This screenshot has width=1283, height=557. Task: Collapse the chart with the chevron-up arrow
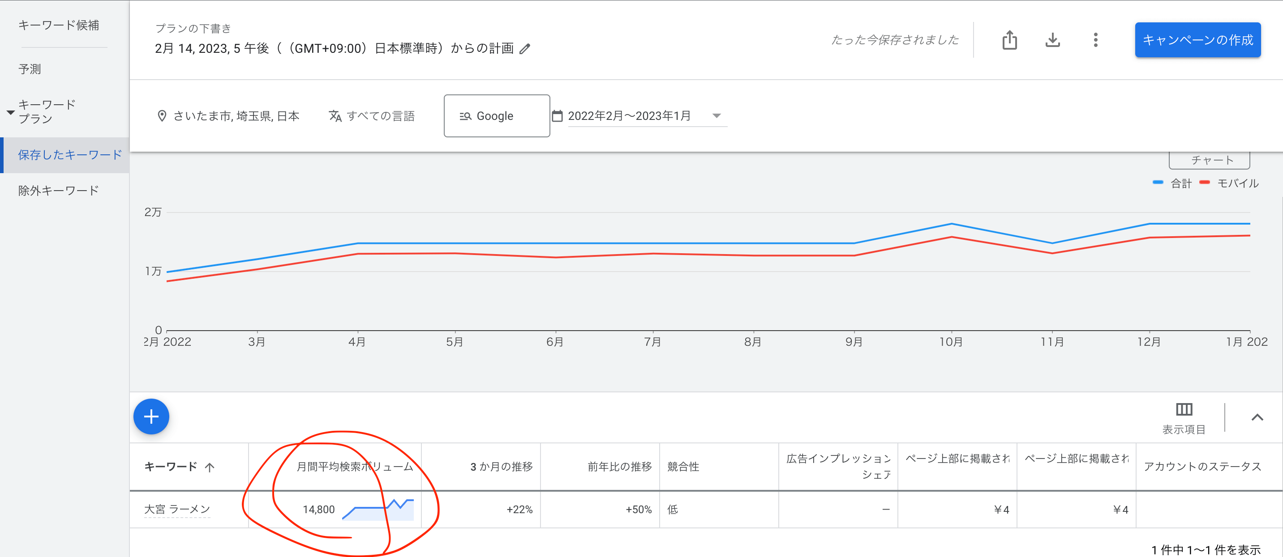click(1257, 417)
